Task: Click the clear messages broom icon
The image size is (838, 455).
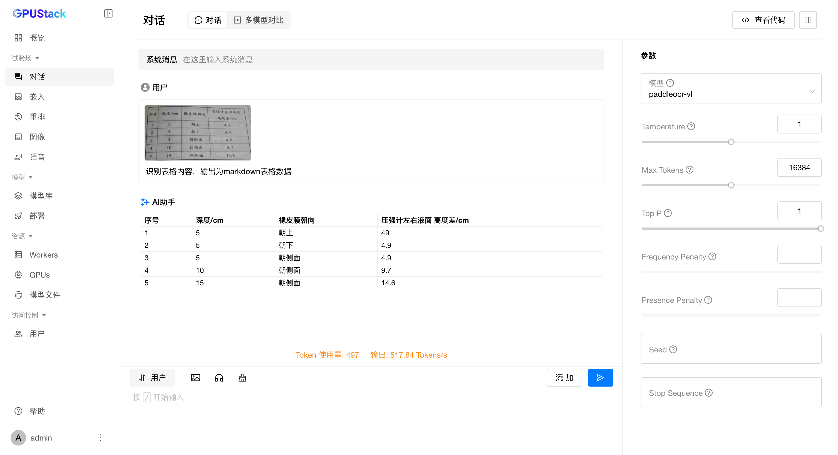Action: (242, 377)
